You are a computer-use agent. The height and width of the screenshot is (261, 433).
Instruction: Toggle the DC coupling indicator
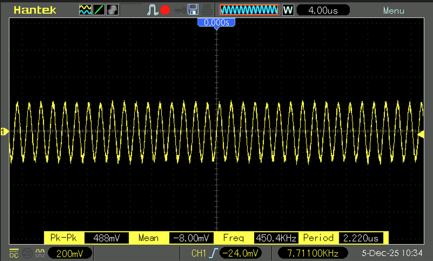14,253
